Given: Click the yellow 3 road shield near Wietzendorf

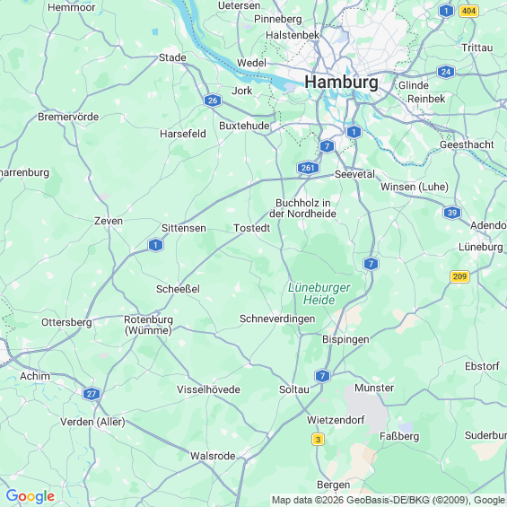Looking at the screenshot, I should (318, 440).
